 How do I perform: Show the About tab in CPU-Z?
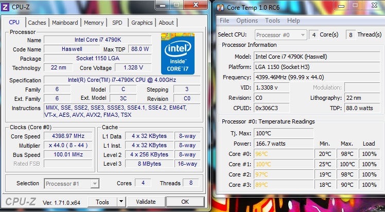(x=166, y=23)
